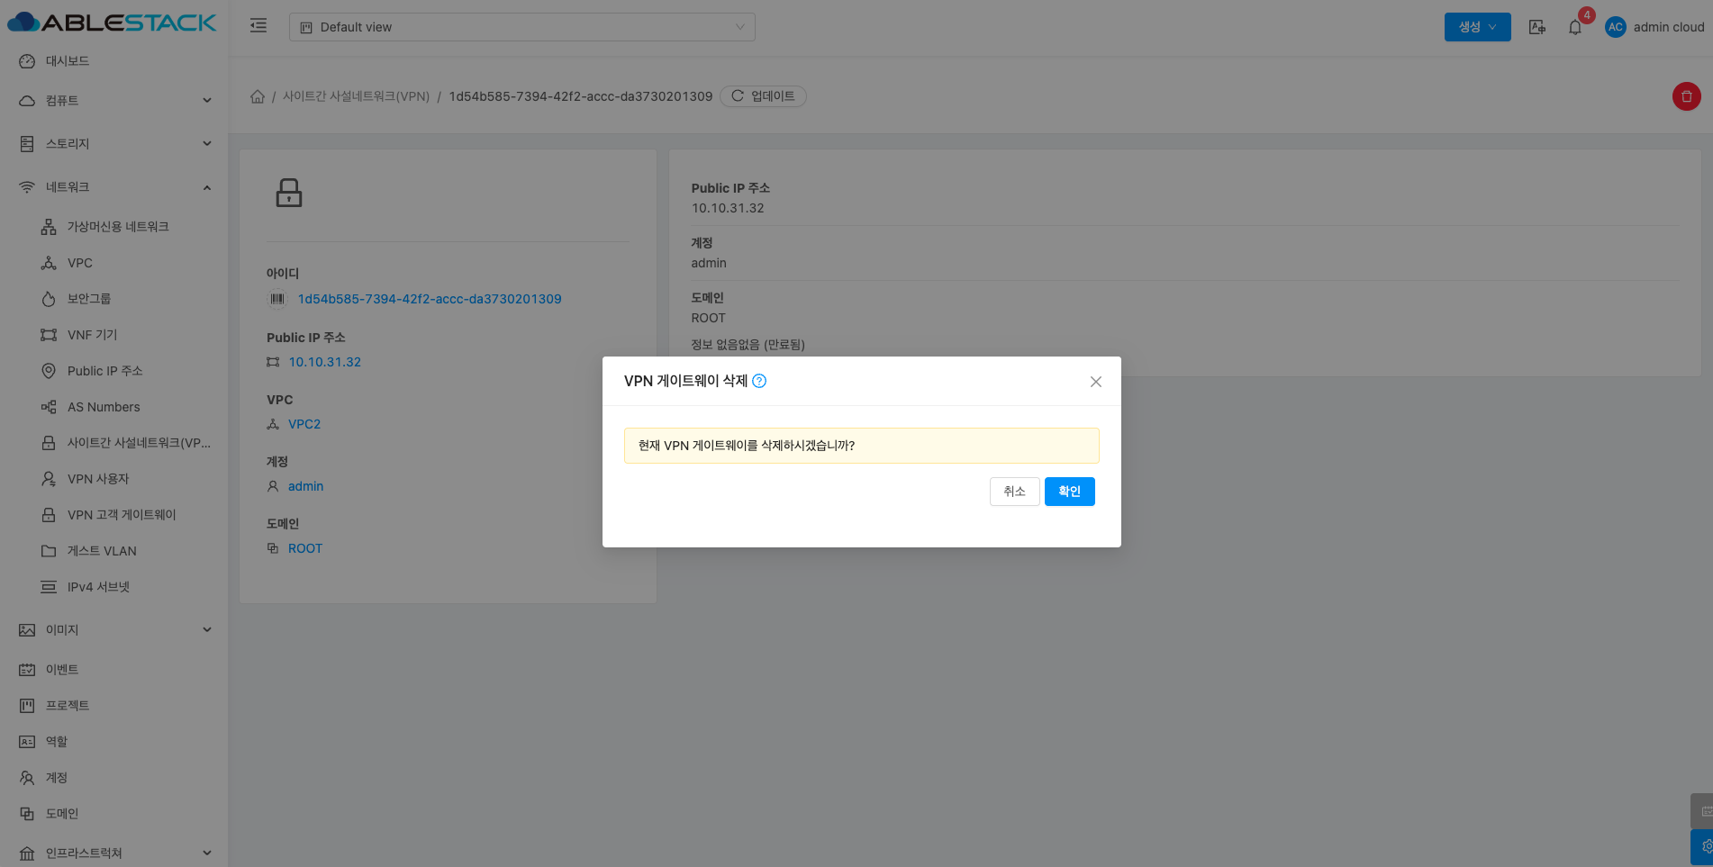Click the 계정 users icon
This screenshot has height=867, width=1713.
click(x=27, y=778)
